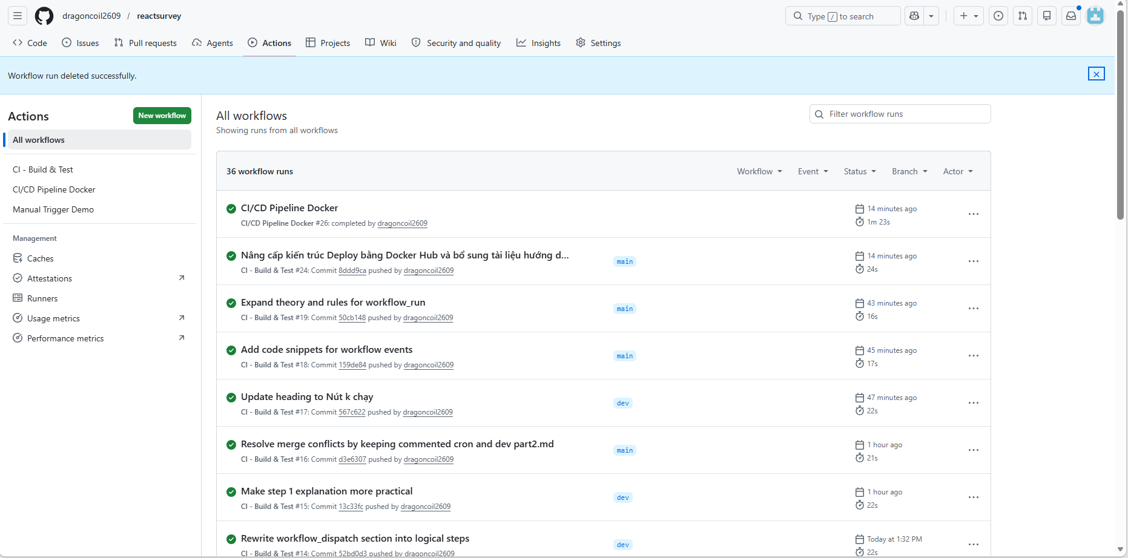Open Update heading to Nút k chạy run
This screenshot has width=1128, height=558.
(307, 397)
